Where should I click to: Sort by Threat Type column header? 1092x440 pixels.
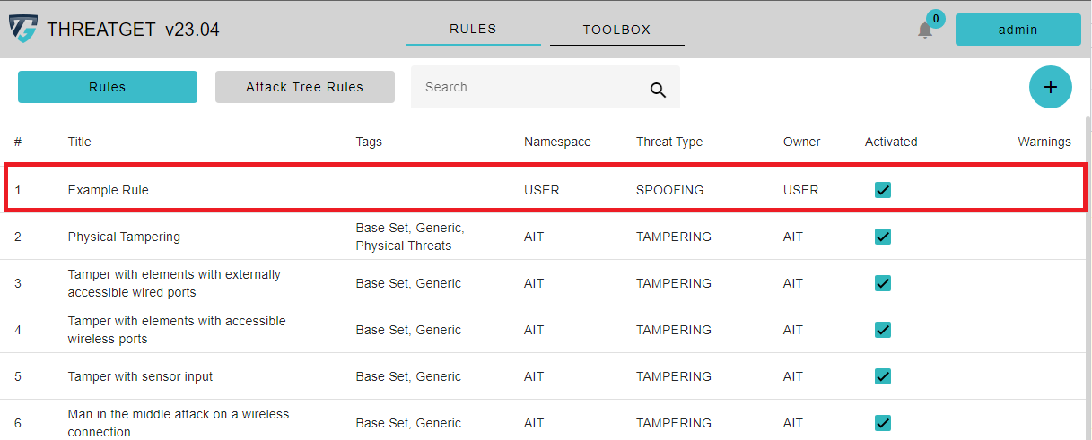click(x=669, y=142)
